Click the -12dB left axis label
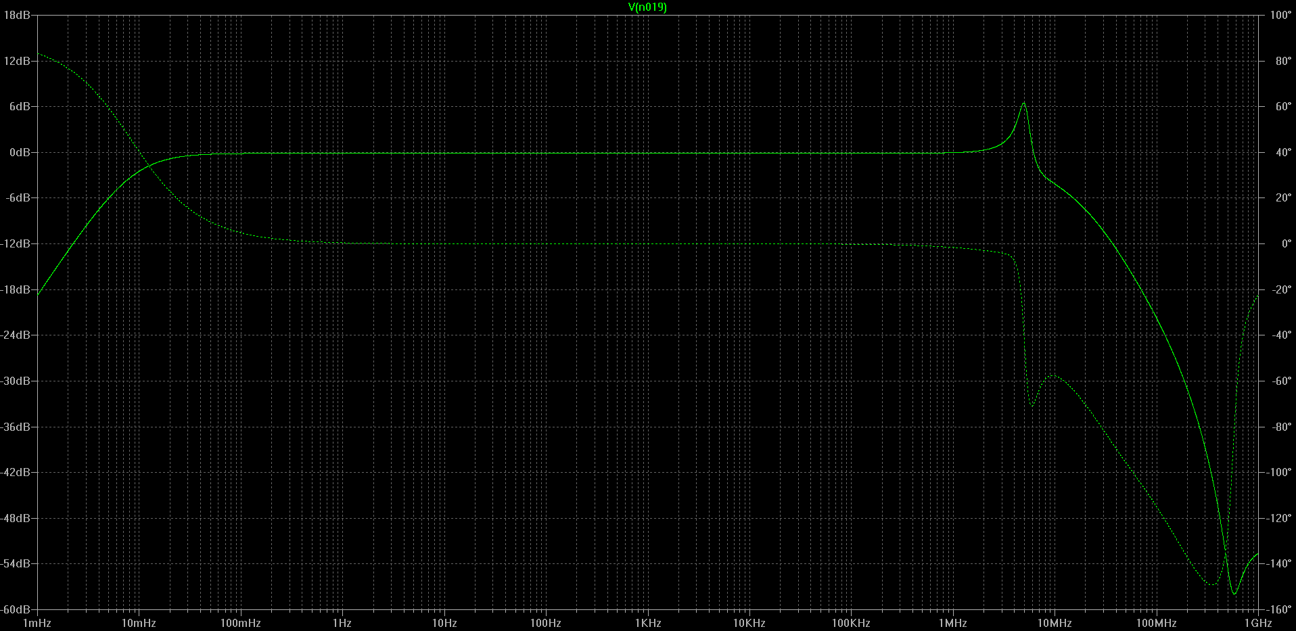Image resolution: width=1296 pixels, height=631 pixels. tap(16, 243)
